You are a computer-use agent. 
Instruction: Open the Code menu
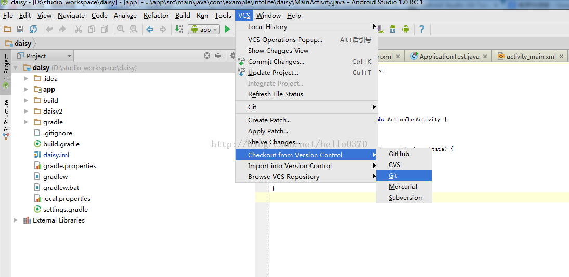coord(99,16)
